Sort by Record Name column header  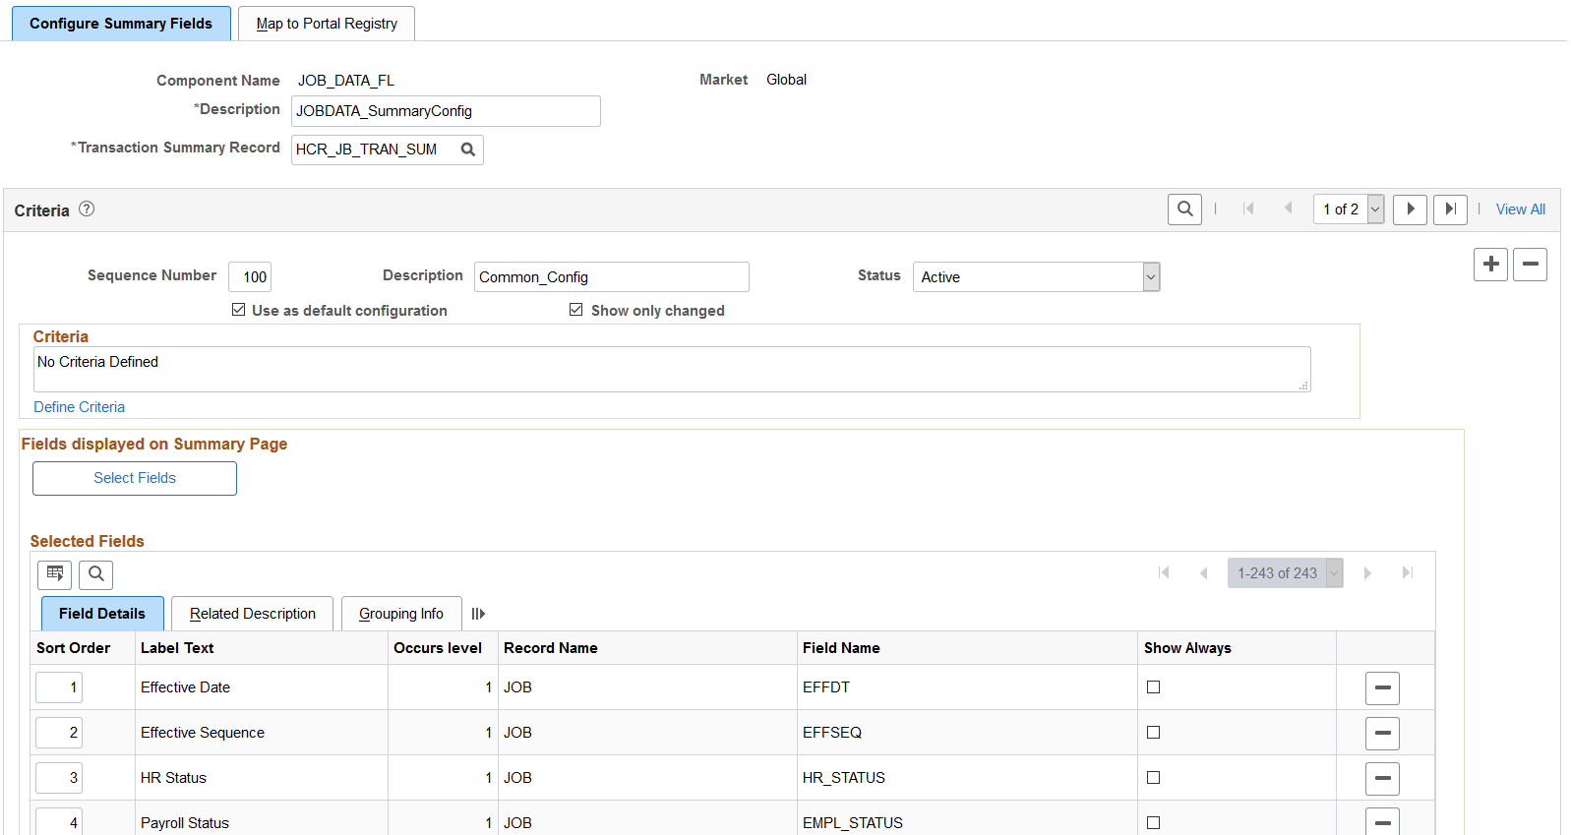(x=551, y=648)
